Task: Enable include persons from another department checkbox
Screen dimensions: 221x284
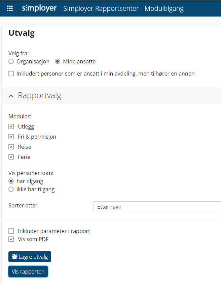Action: [x=11, y=74]
